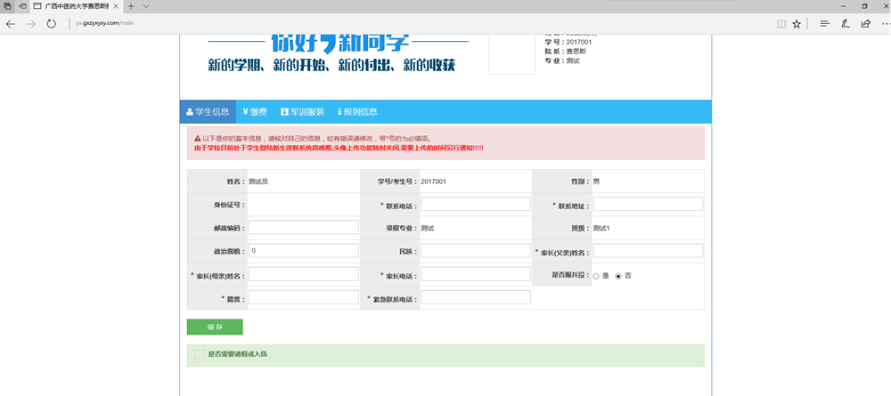The image size is (891, 396).
Task: Click the web note pen icon
Action: coord(845,24)
